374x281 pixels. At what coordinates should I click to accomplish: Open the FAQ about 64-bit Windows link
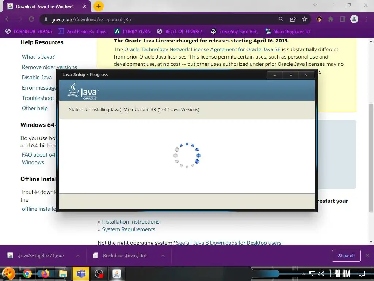click(x=38, y=158)
